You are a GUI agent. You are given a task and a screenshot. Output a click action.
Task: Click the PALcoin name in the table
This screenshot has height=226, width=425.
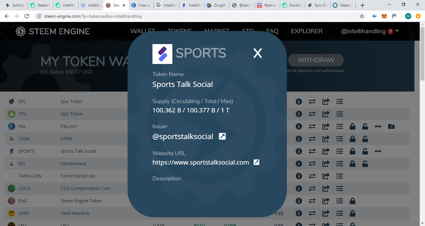pos(69,126)
